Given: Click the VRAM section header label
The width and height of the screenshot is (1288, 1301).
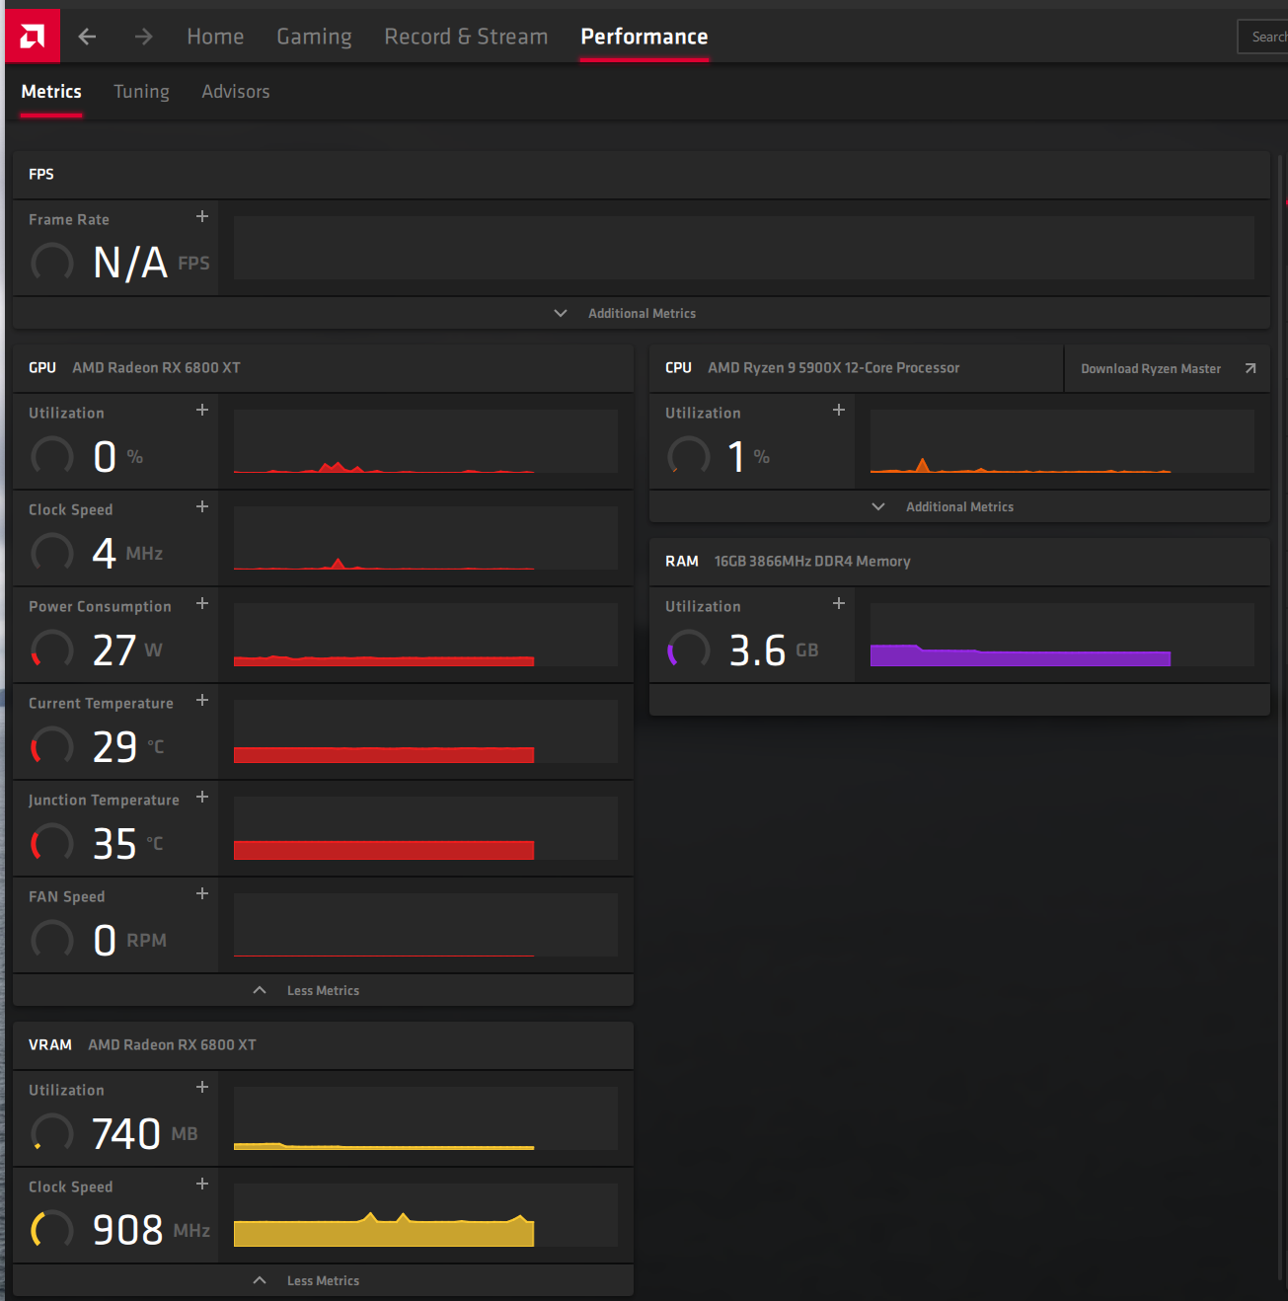Looking at the screenshot, I should click(x=50, y=1045).
